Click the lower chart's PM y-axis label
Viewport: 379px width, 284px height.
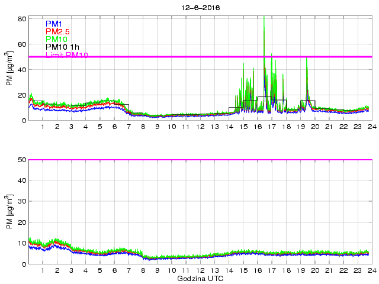pyautogui.click(x=9, y=212)
